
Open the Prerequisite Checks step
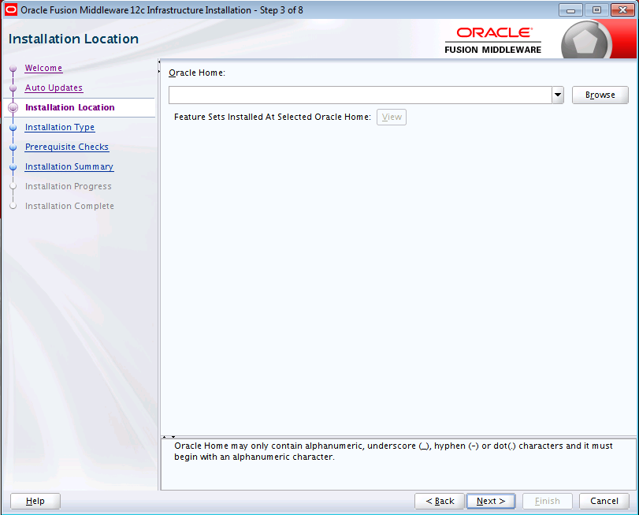[x=67, y=147]
